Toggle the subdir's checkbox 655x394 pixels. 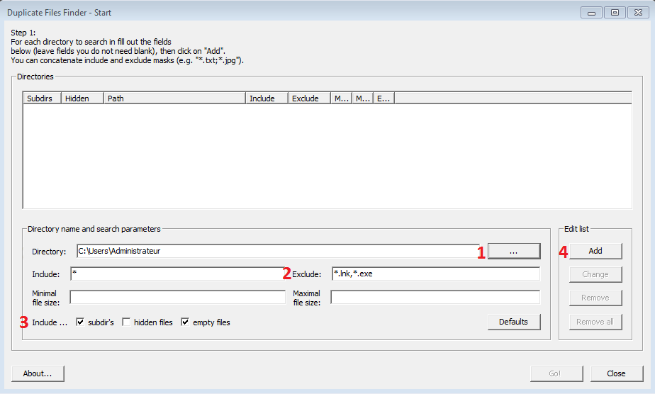click(x=80, y=322)
